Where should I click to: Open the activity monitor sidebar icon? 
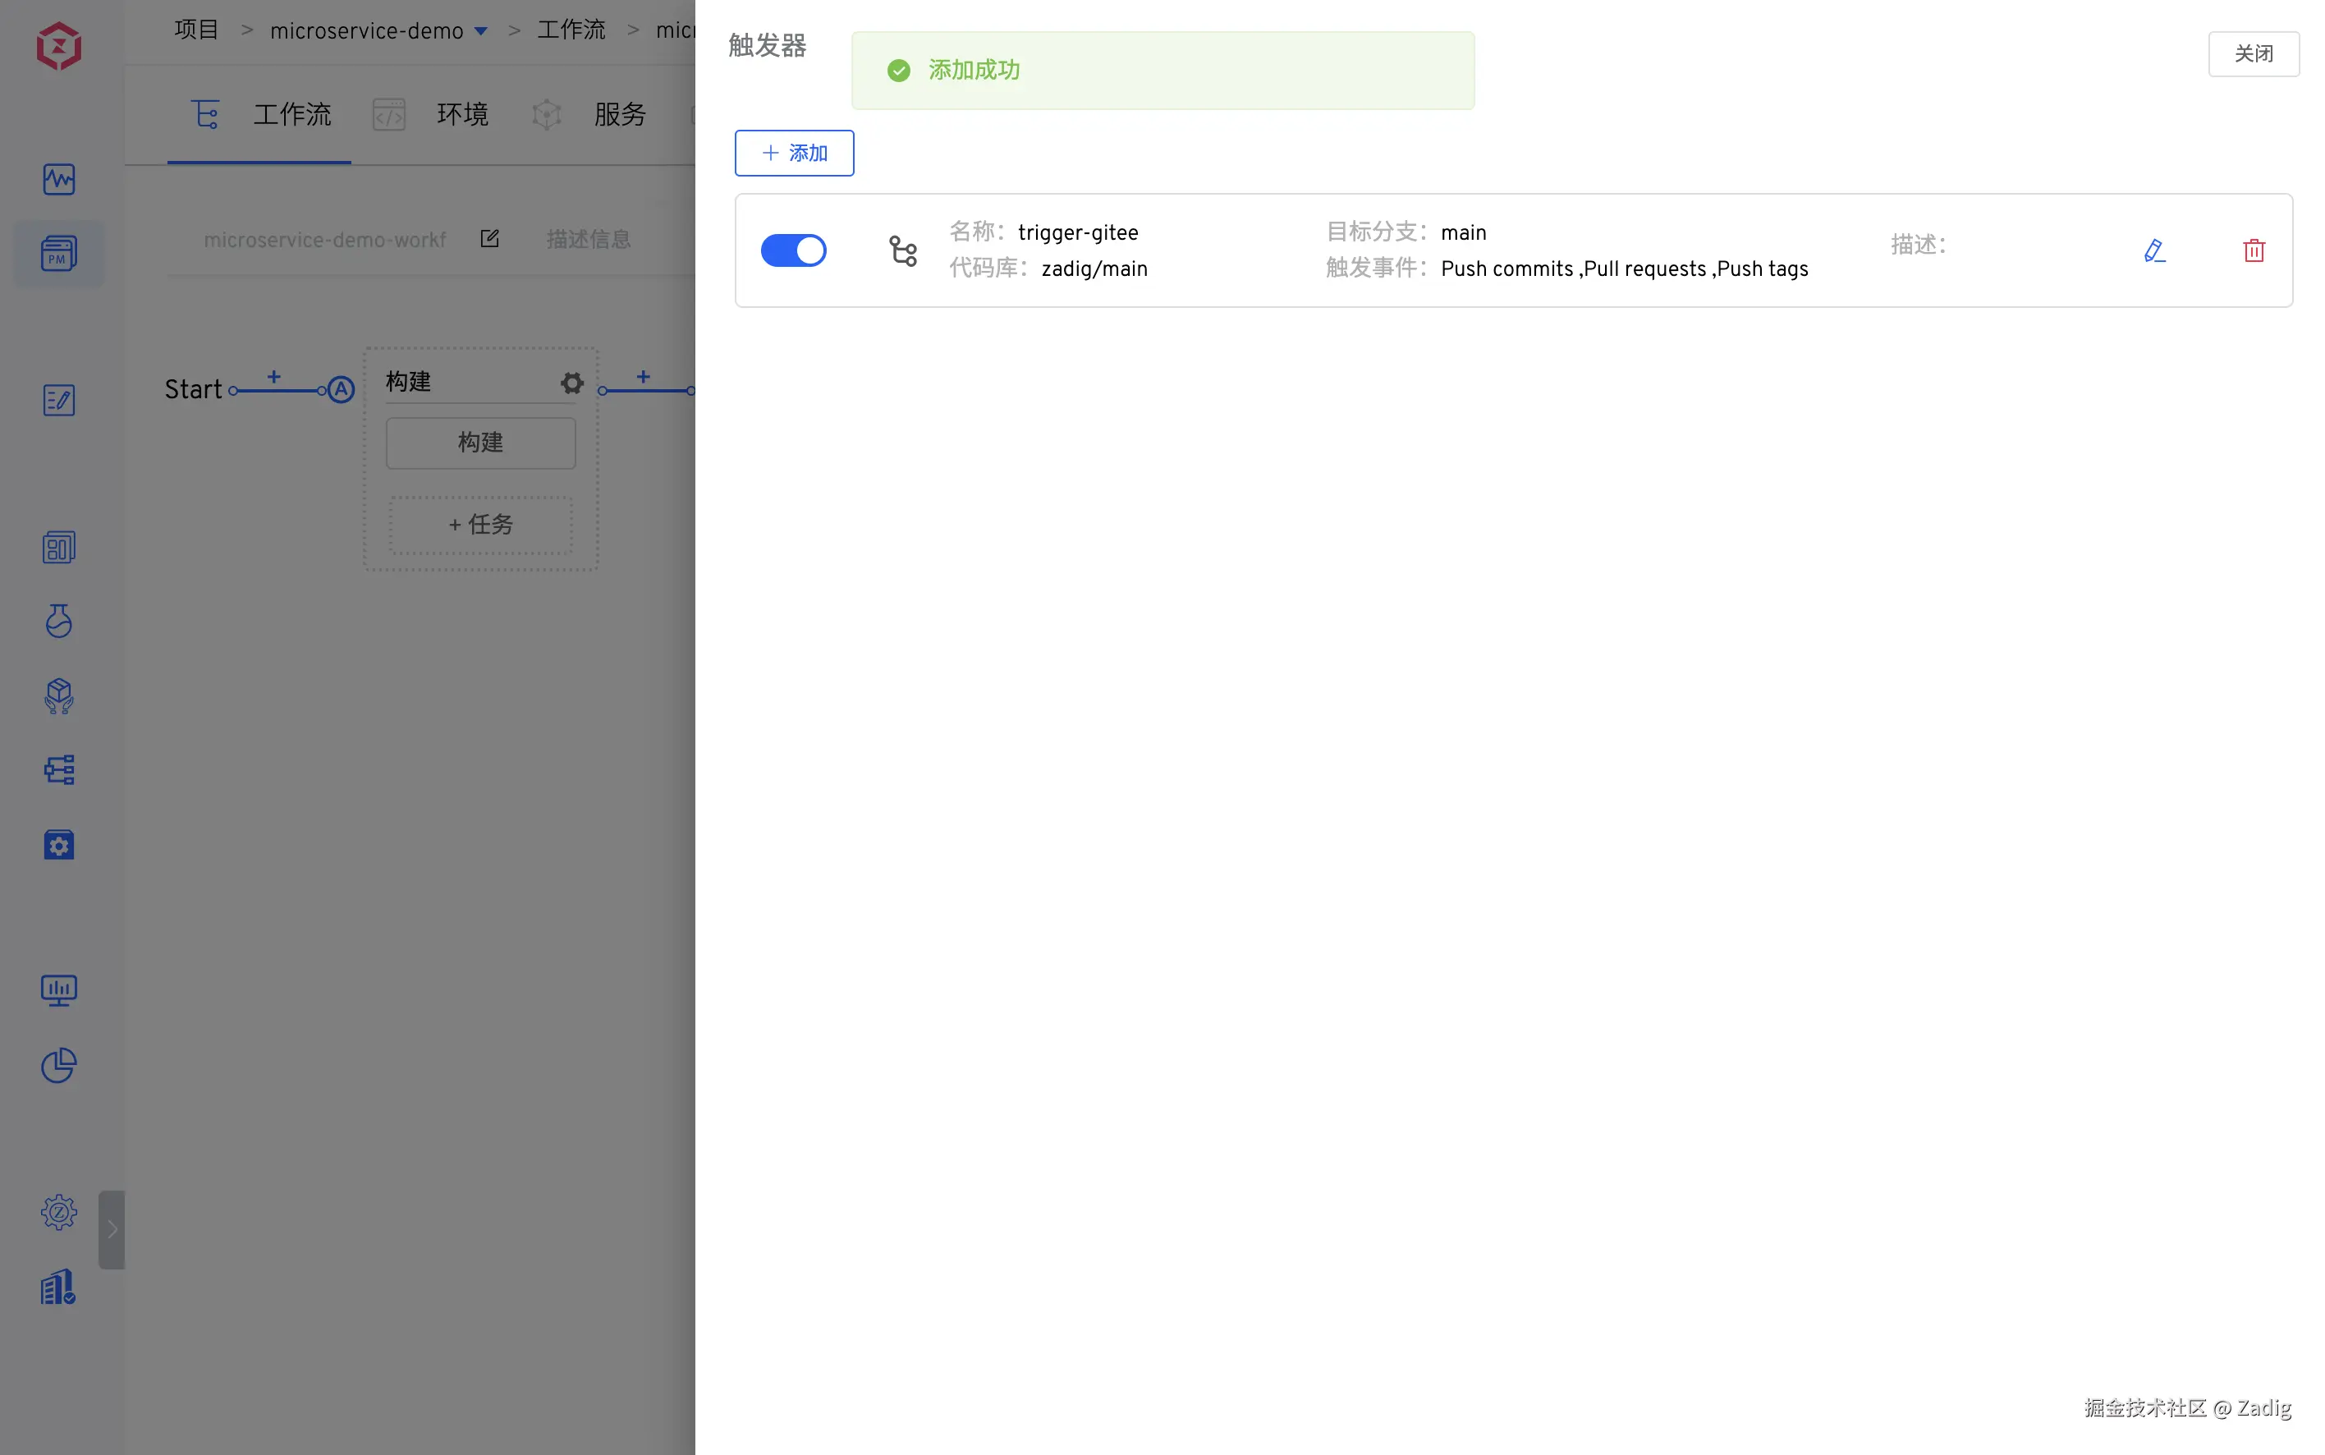(58, 179)
